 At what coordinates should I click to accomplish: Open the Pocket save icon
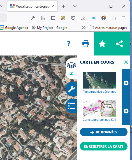click(73, 18)
